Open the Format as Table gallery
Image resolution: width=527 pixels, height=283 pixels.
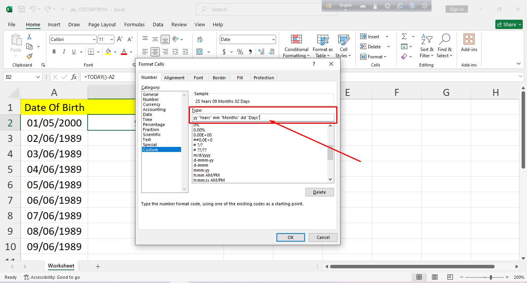click(x=322, y=40)
